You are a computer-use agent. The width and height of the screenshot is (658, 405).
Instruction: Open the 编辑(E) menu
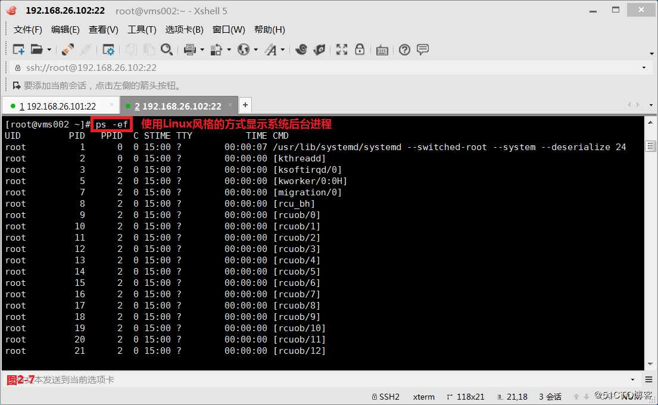(65, 29)
